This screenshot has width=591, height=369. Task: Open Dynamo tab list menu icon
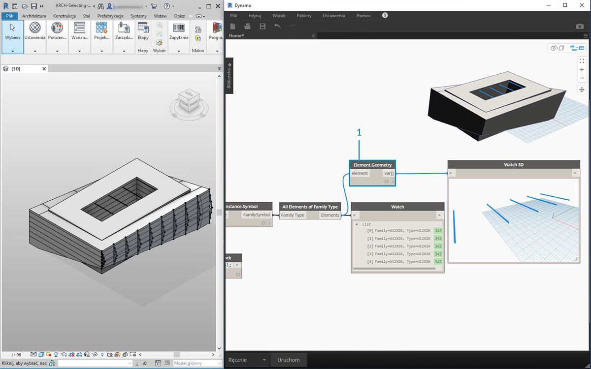[x=586, y=36]
